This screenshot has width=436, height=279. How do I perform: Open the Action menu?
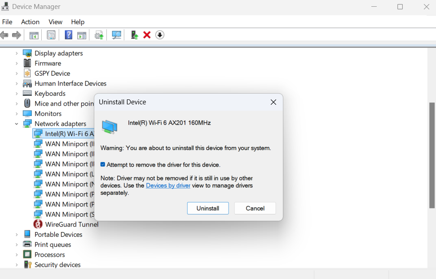[30, 22]
